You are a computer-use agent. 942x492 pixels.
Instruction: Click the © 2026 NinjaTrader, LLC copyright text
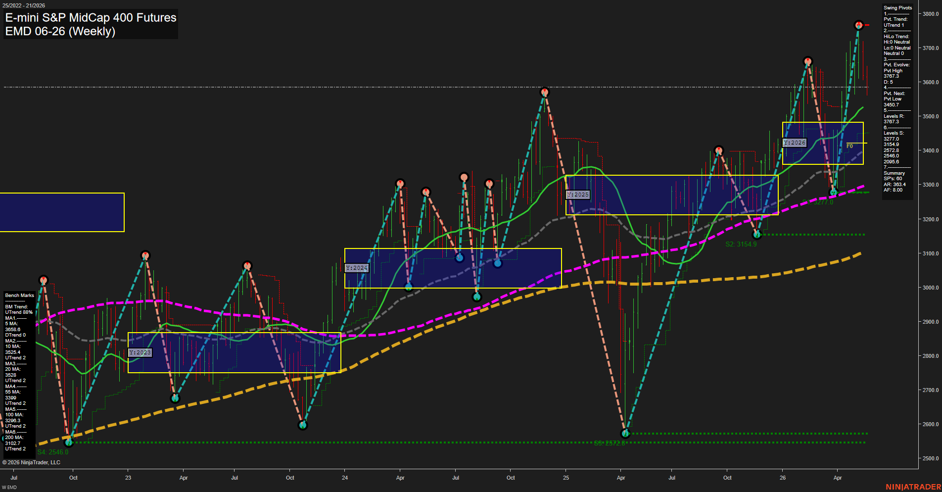(x=31, y=462)
